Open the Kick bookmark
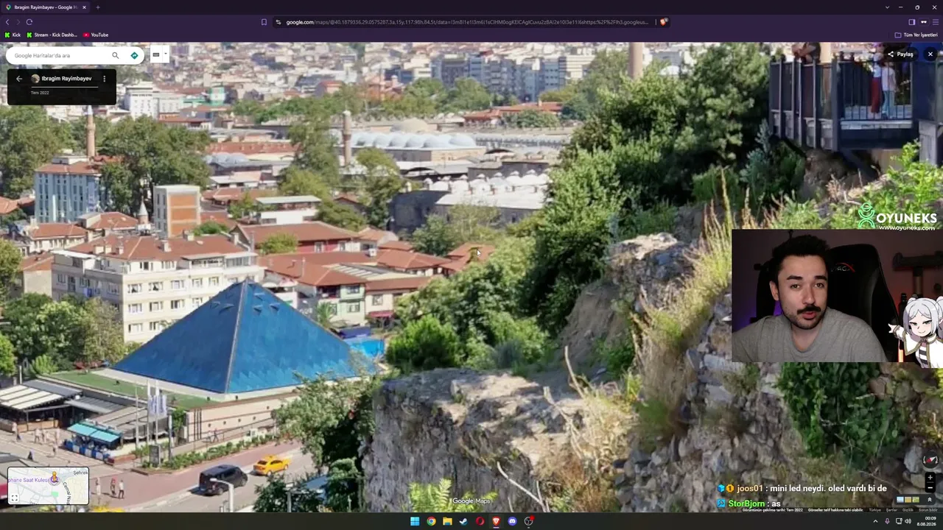This screenshot has height=530, width=943. 13,35
